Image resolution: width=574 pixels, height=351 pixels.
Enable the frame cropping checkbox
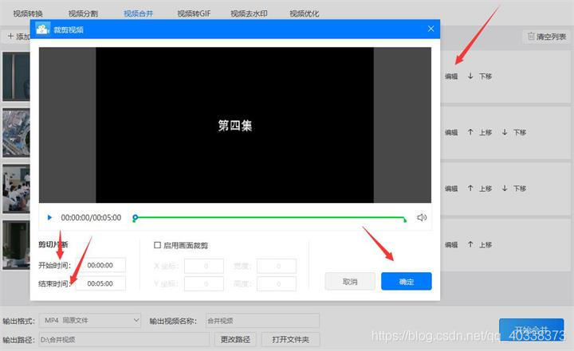[x=157, y=245]
